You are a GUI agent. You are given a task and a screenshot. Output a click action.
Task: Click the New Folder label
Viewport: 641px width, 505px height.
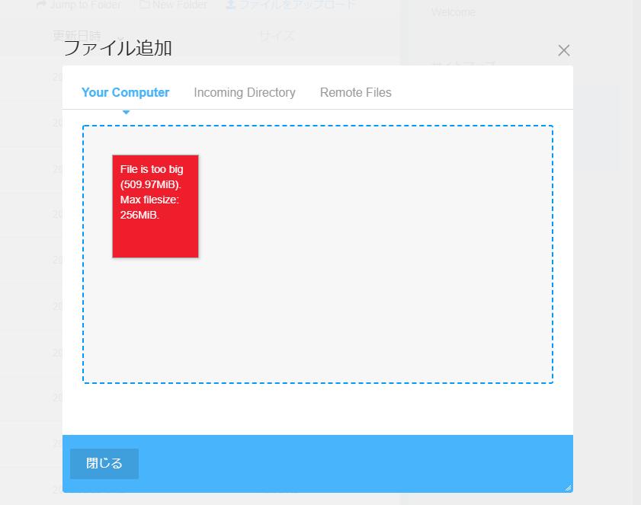(x=180, y=5)
